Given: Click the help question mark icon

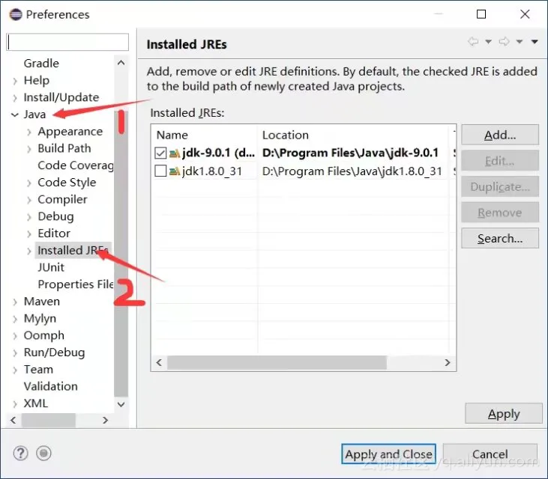Looking at the screenshot, I should click(x=21, y=454).
